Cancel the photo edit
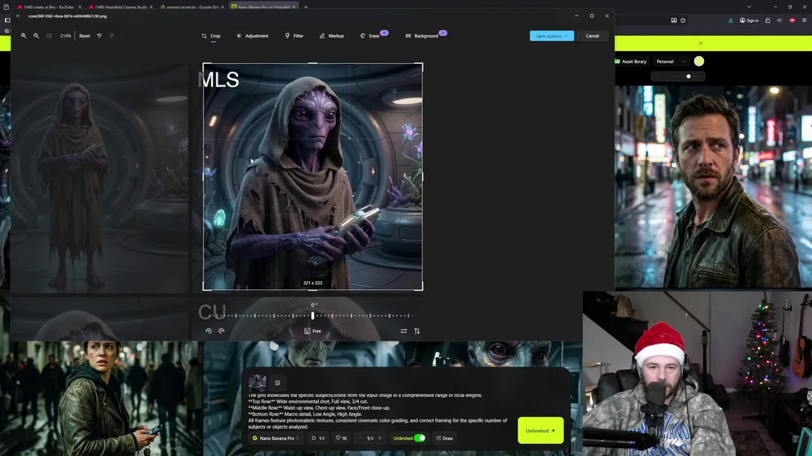812x456 pixels. coord(592,35)
